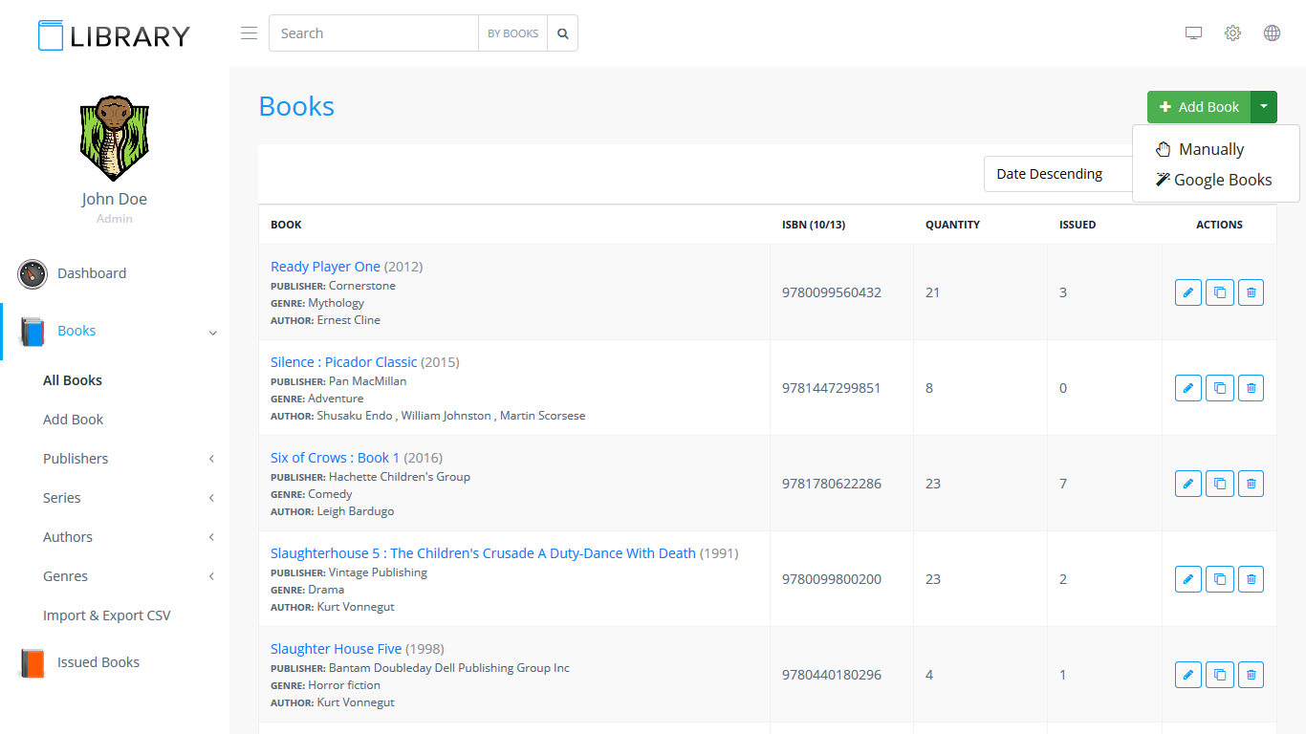Image resolution: width=1306 pixels, height=734 pixels.
Task: Choose Google Books from the dropdown menu
Action: (1222, 180)
